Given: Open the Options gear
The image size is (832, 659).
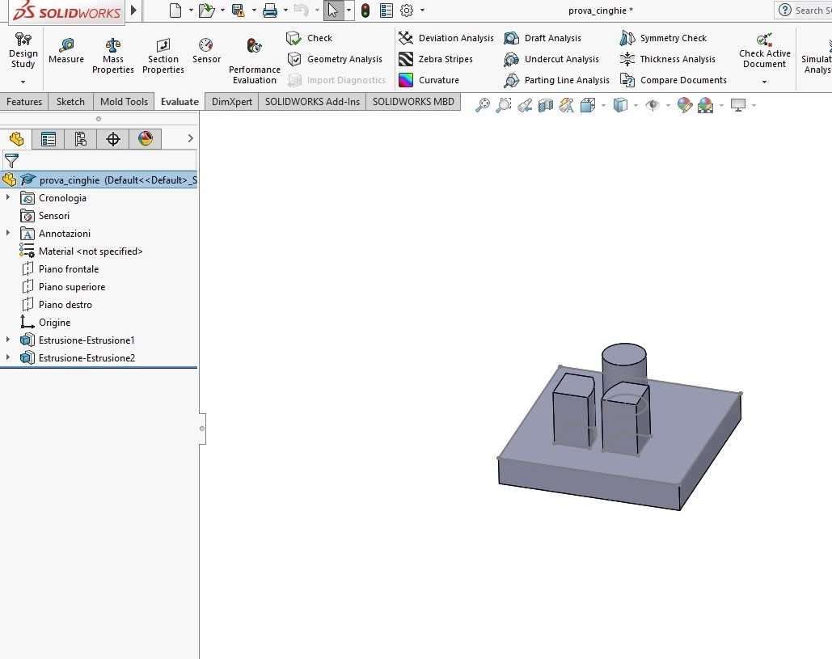Looking at the screenshot, I should tap(407, 10).
